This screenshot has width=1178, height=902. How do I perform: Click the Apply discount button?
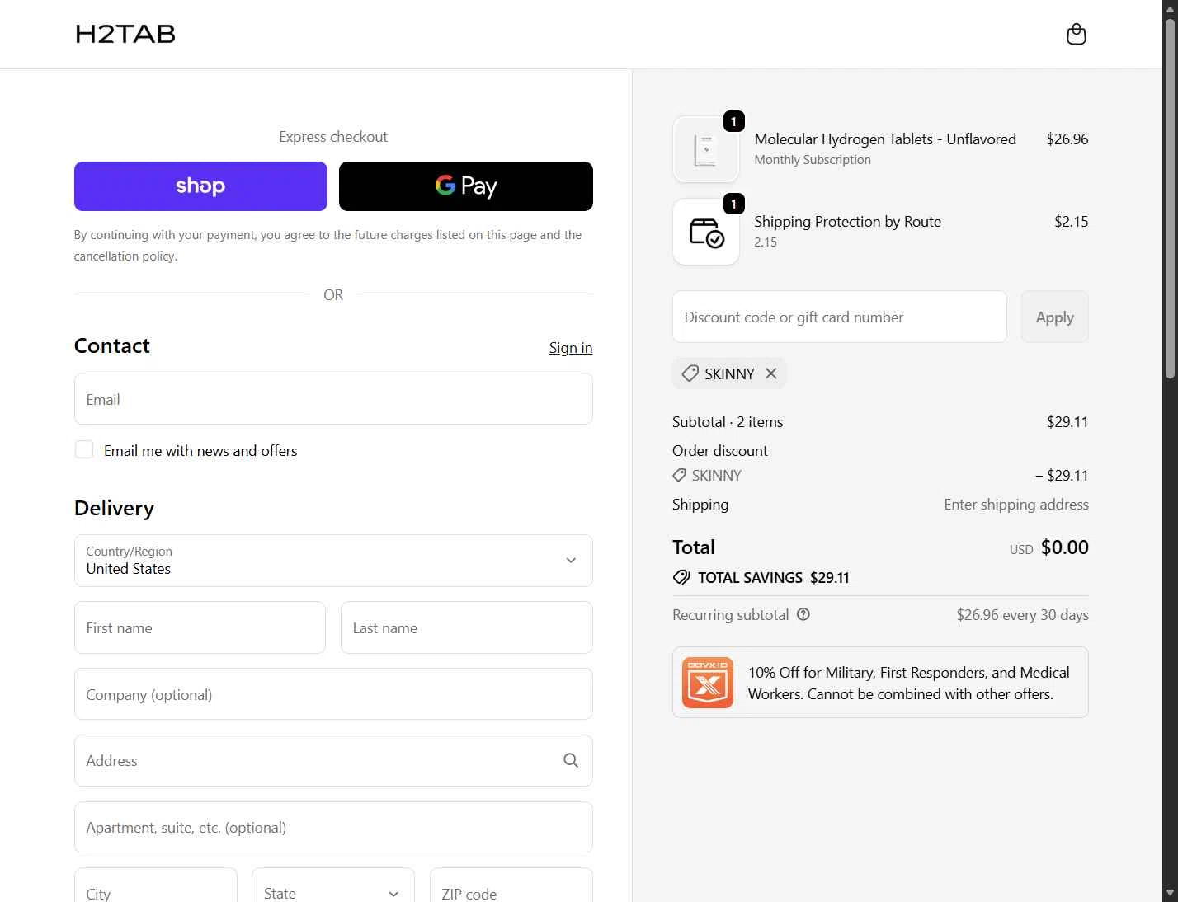pyautogui.click(x=1055, y=317)
